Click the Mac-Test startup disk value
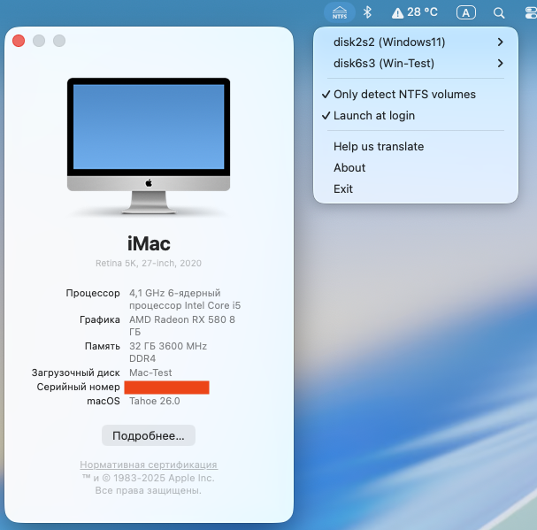This screenshot has height=530, width=537. (150, 373)
